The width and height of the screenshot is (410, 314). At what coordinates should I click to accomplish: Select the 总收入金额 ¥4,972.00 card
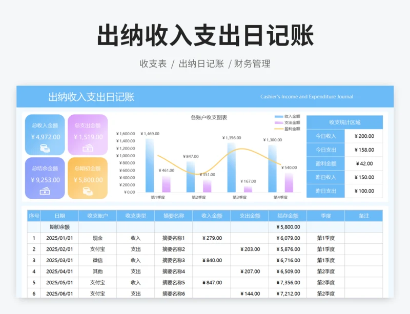point(45,135)
